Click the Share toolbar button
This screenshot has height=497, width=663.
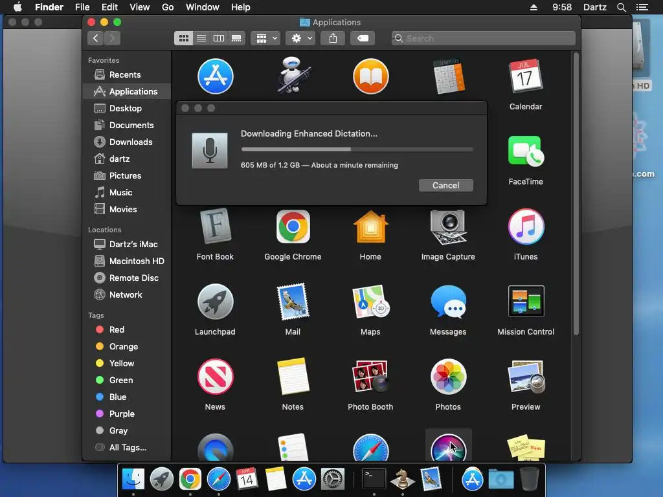click(333, 38)
